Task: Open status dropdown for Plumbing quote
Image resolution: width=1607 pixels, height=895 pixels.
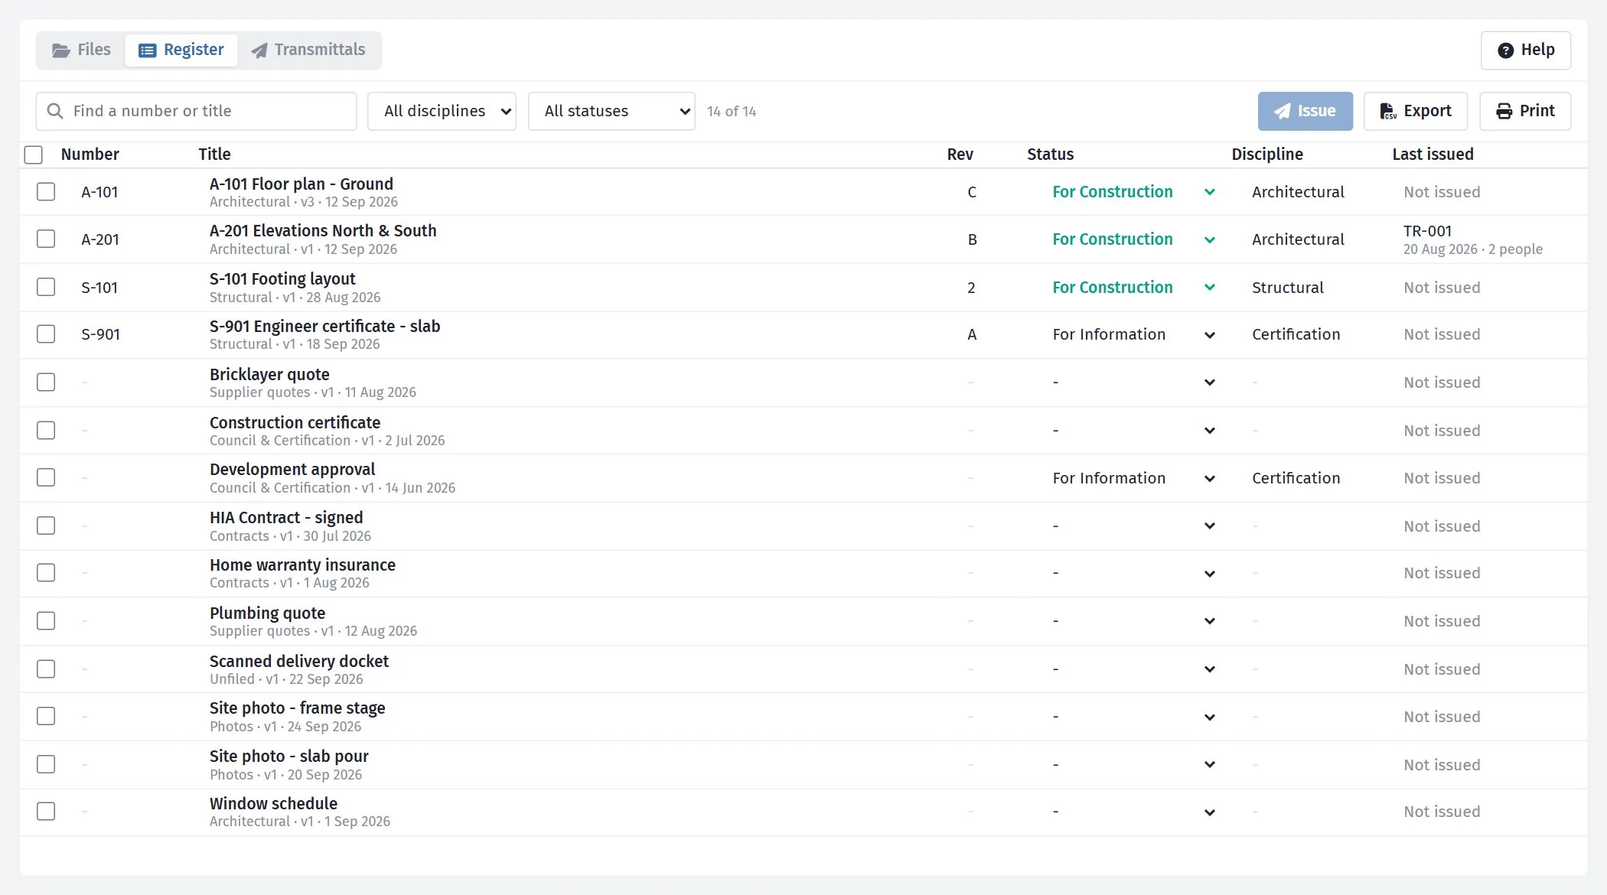Action: [x=1133, y=621]
